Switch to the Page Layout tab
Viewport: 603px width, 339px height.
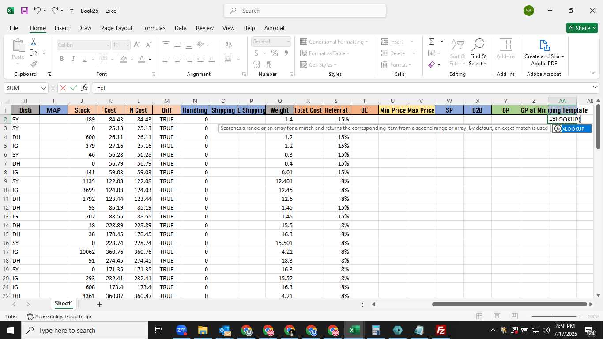(117, 28)
